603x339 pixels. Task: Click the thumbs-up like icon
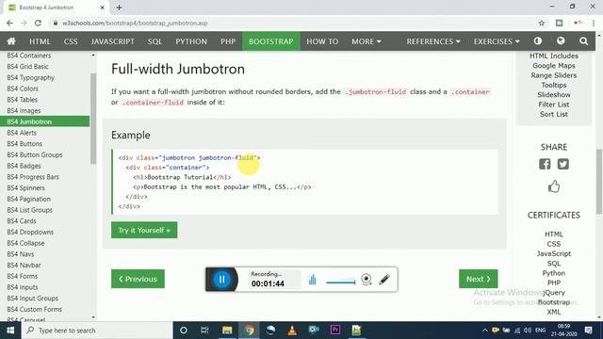pyautogui.click(x=554, y=186)
